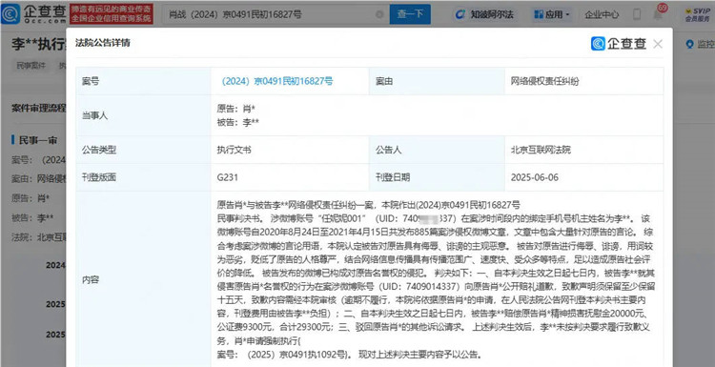Open the mobile phone app icon

pos(637,14)
